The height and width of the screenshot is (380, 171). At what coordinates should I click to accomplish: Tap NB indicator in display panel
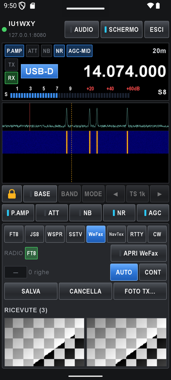[x=46, y=51]
